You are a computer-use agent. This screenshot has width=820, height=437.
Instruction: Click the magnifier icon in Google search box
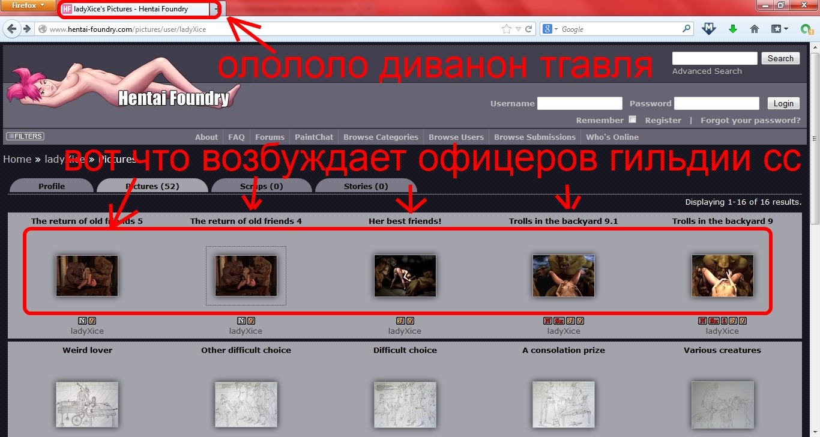pos(687,29)
